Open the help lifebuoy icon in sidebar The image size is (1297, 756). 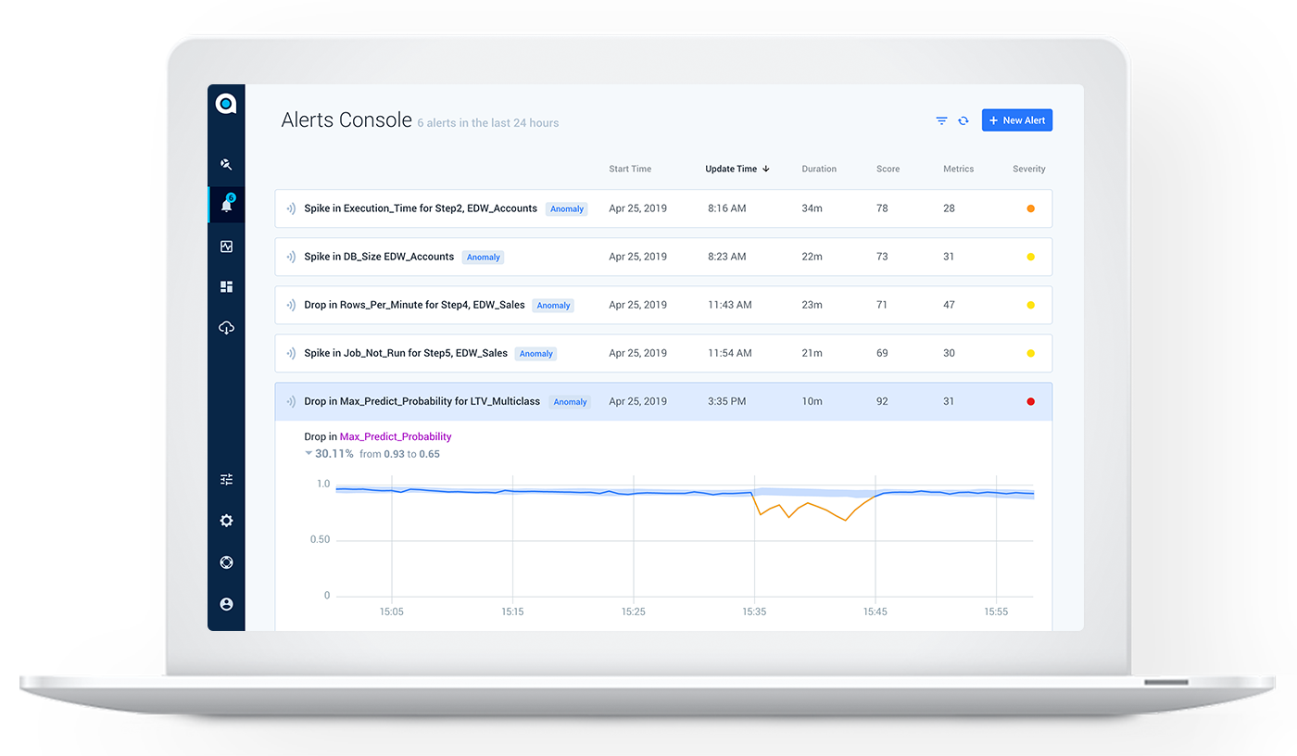pyautogui.click(x=226, y=562)
